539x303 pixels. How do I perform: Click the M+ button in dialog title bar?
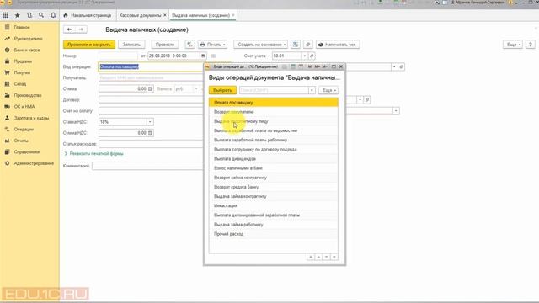pyautogui.click(x=317, y=66)
